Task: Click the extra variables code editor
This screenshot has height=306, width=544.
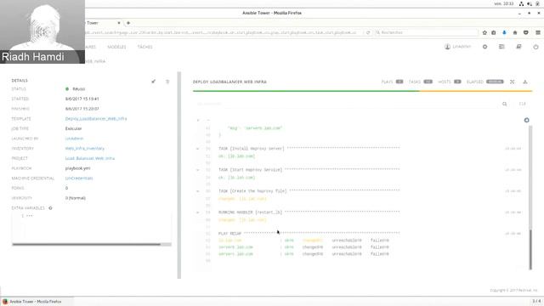Action: (x=92, y=227)
